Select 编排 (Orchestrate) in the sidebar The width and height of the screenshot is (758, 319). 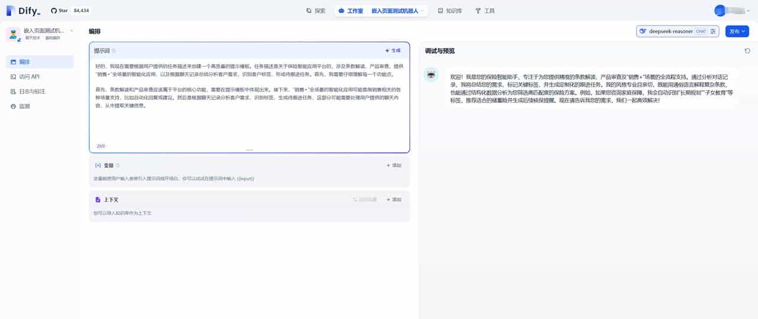(40, 61)
